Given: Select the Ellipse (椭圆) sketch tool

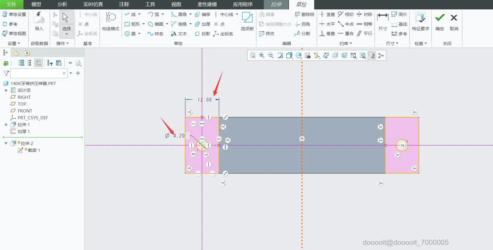Looking at the screenshot, I should click(156, 24).
